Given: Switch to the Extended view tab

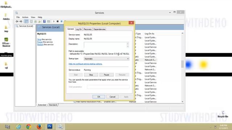Looking at the screenshot, I should (x=42, y=105).
